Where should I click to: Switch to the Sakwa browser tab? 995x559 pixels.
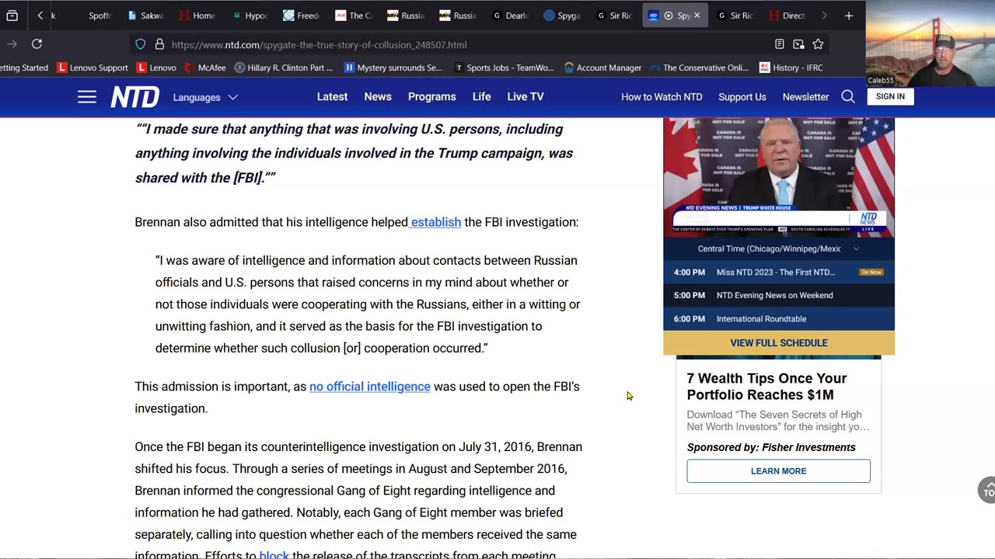(145, 16)
